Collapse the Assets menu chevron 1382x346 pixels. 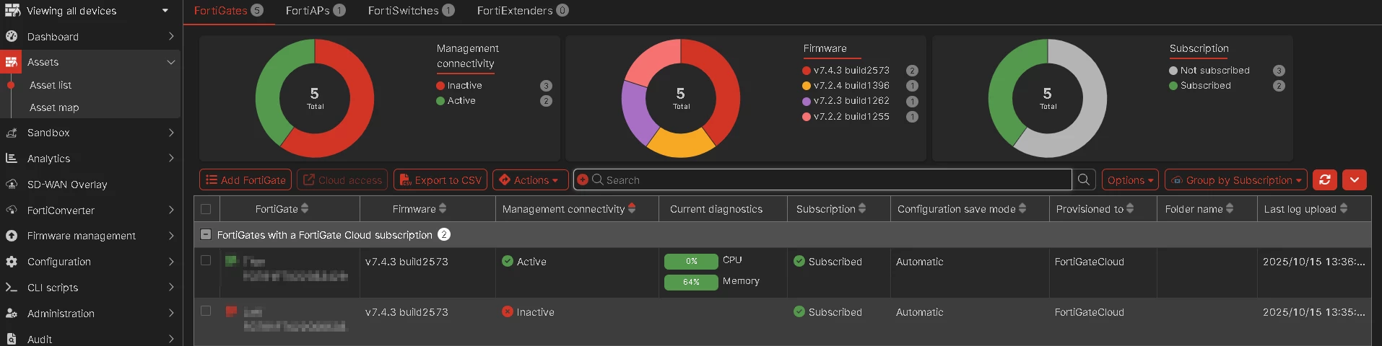[171, 62]
